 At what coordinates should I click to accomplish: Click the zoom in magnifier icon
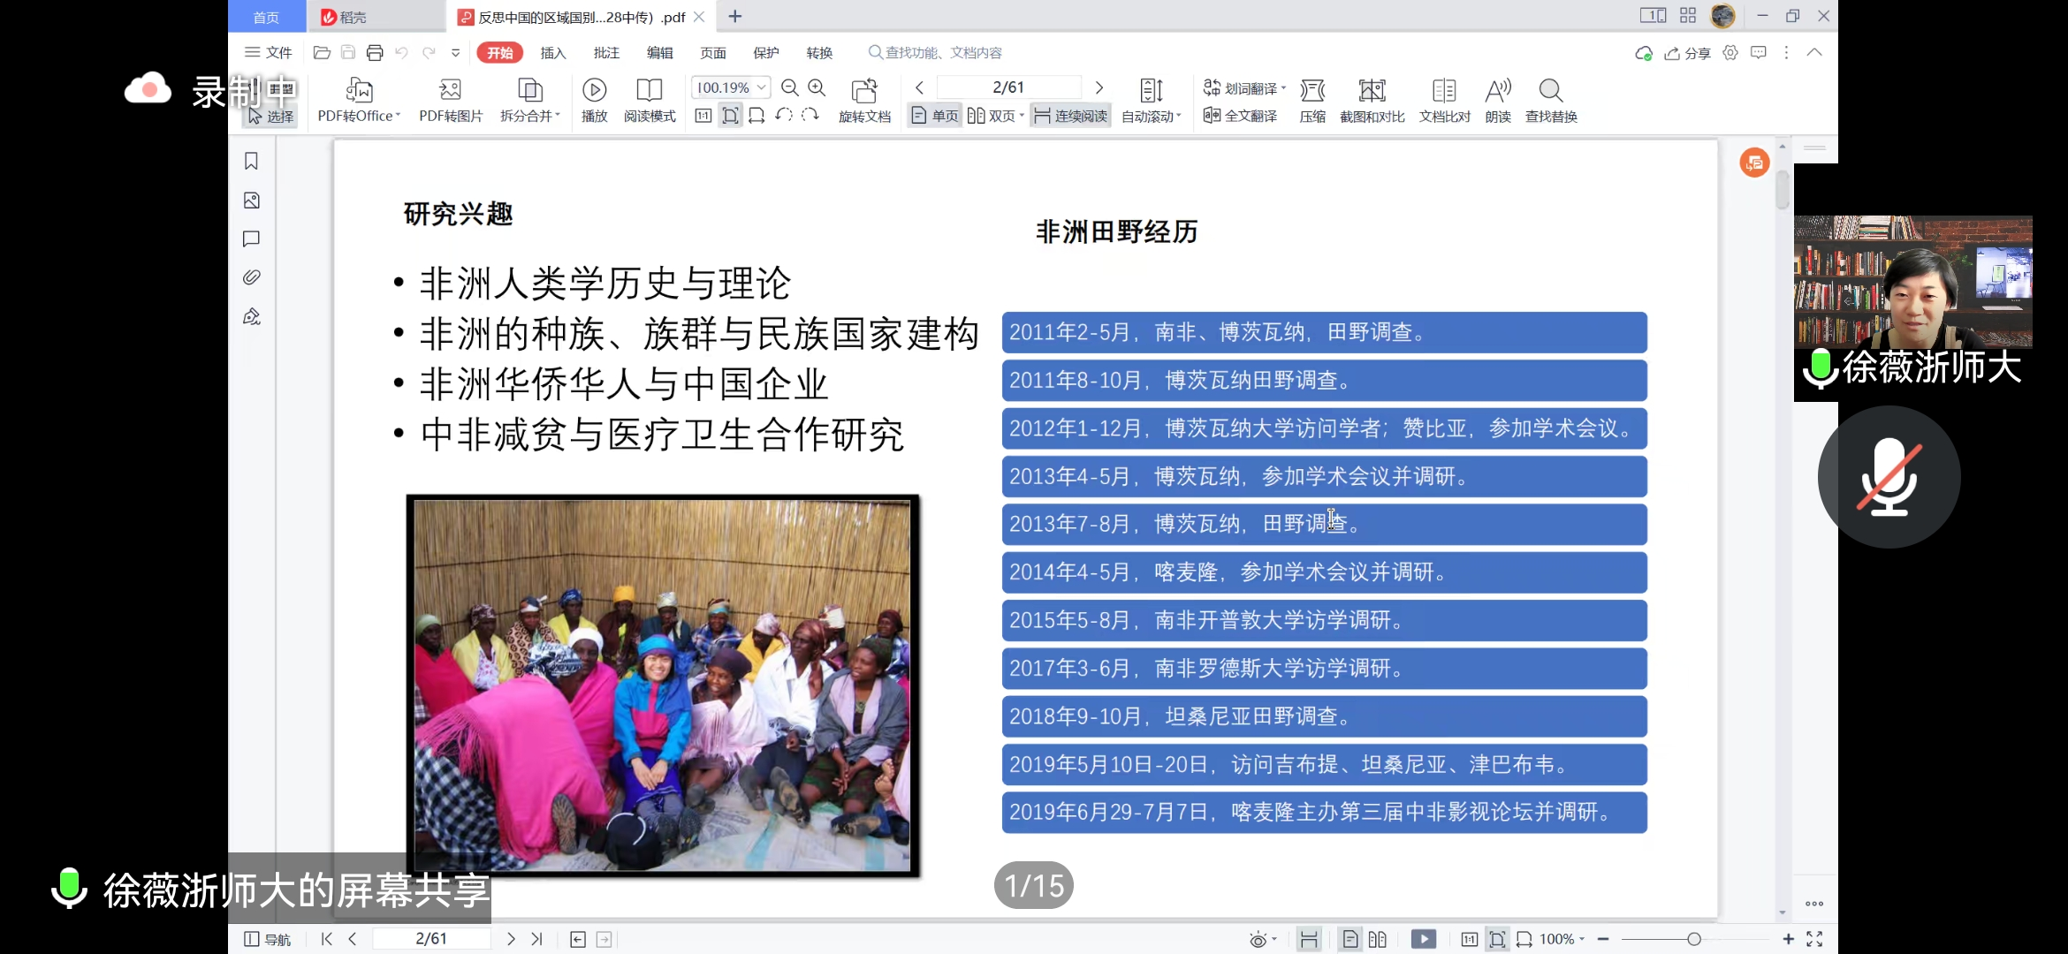coord(817,87)
